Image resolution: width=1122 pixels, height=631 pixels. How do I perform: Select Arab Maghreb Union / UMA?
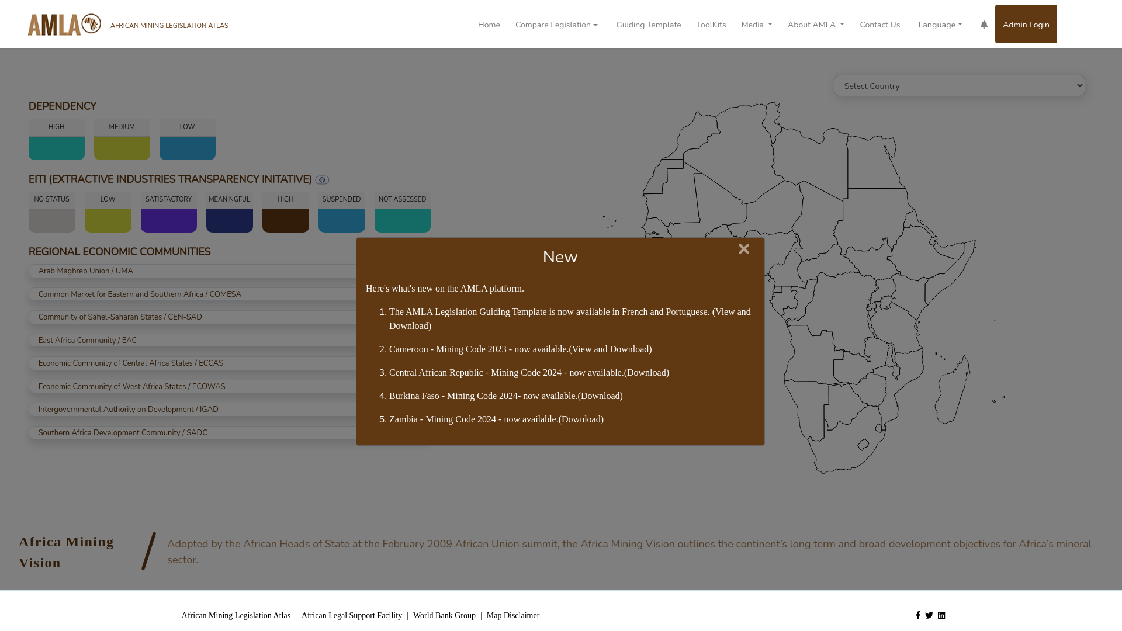[x=193, y=271]
